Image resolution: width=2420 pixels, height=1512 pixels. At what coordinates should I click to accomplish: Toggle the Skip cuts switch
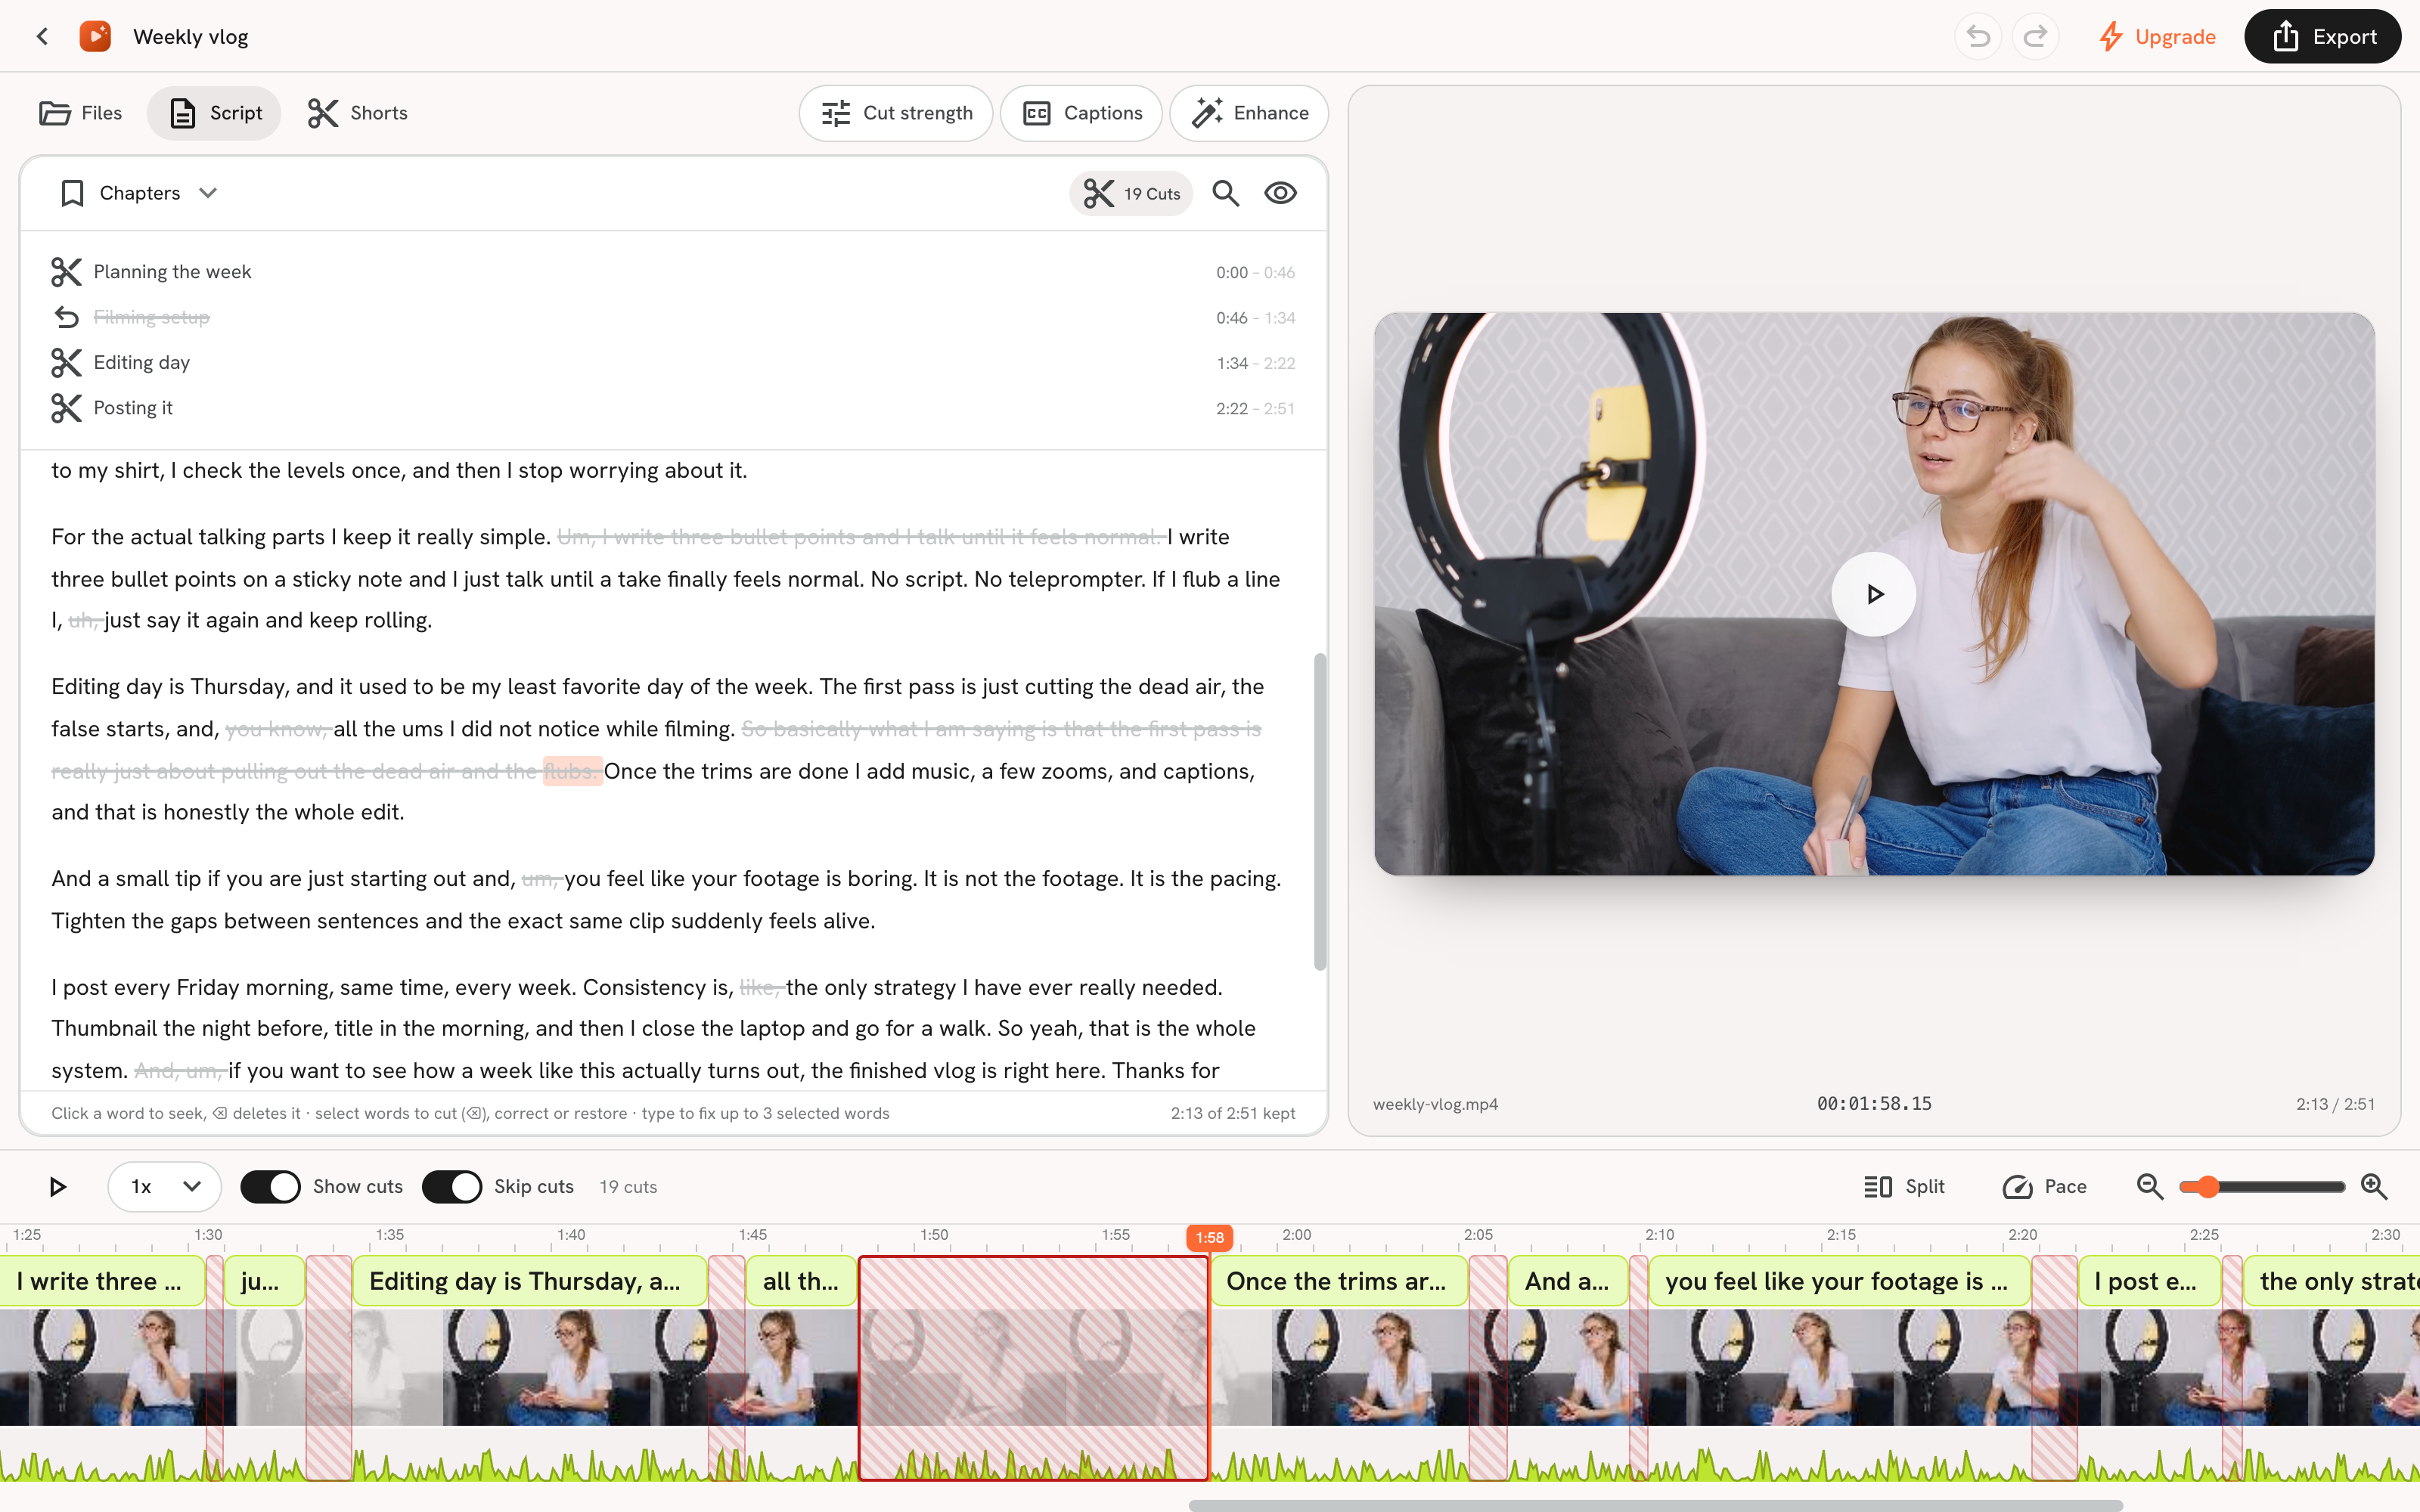pos(451,1187)
